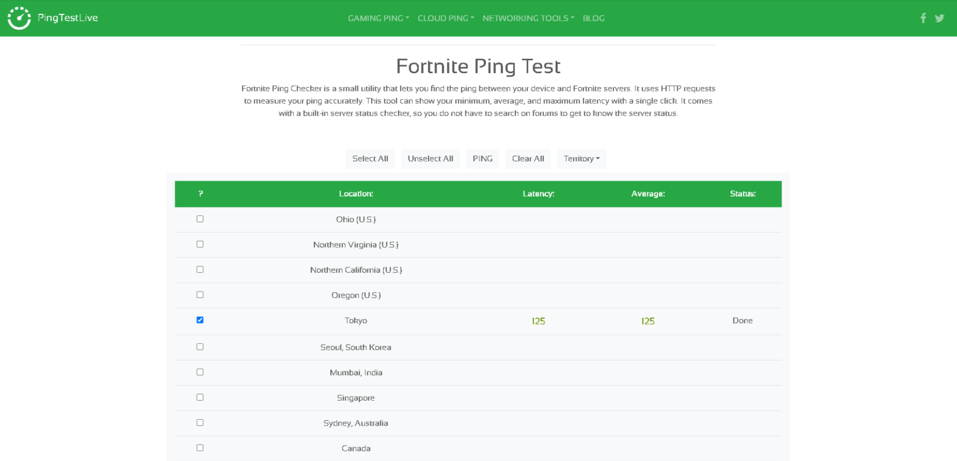Click the '?' column header
The height and width of the screenshot is (461, 957).
200,194
